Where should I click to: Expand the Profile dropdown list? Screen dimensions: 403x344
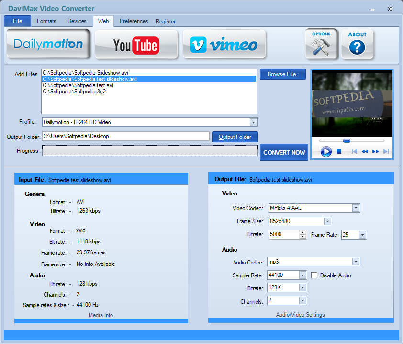pyautogui.click(x=253, y=122)
